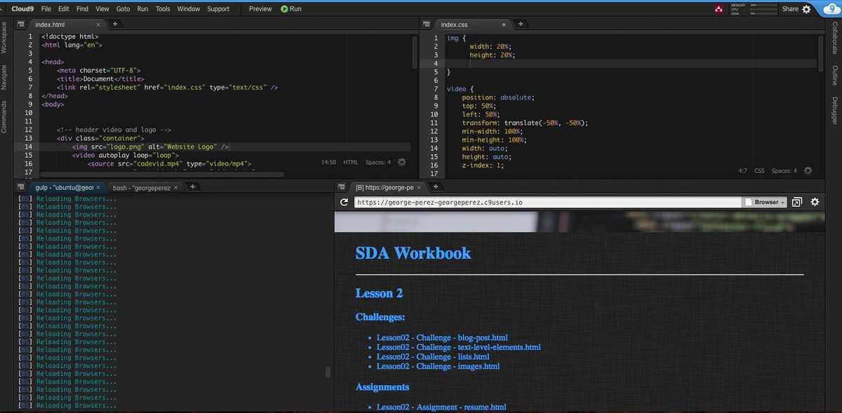The height and width of the screenshot is (413, 842).
Task: Open blog-post.html challenge link
Action: point(442,338)
